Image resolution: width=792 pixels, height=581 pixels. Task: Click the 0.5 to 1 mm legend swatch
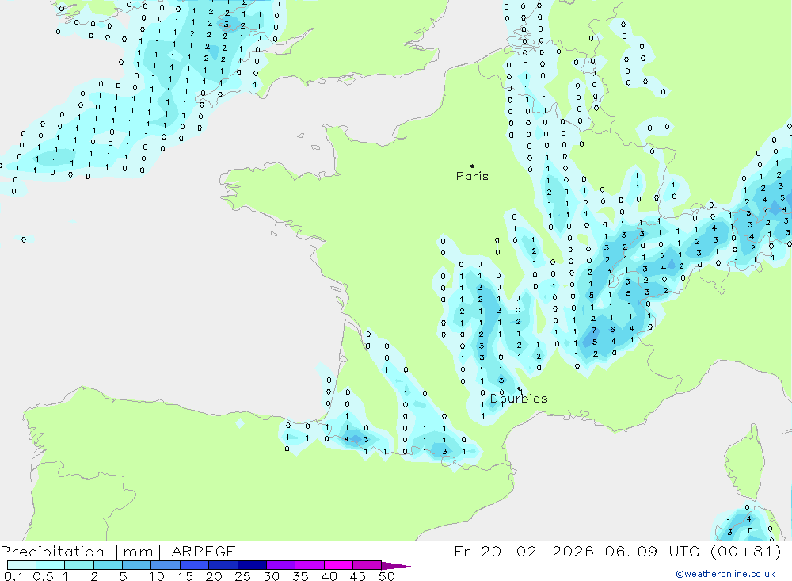tap(51, 565)
